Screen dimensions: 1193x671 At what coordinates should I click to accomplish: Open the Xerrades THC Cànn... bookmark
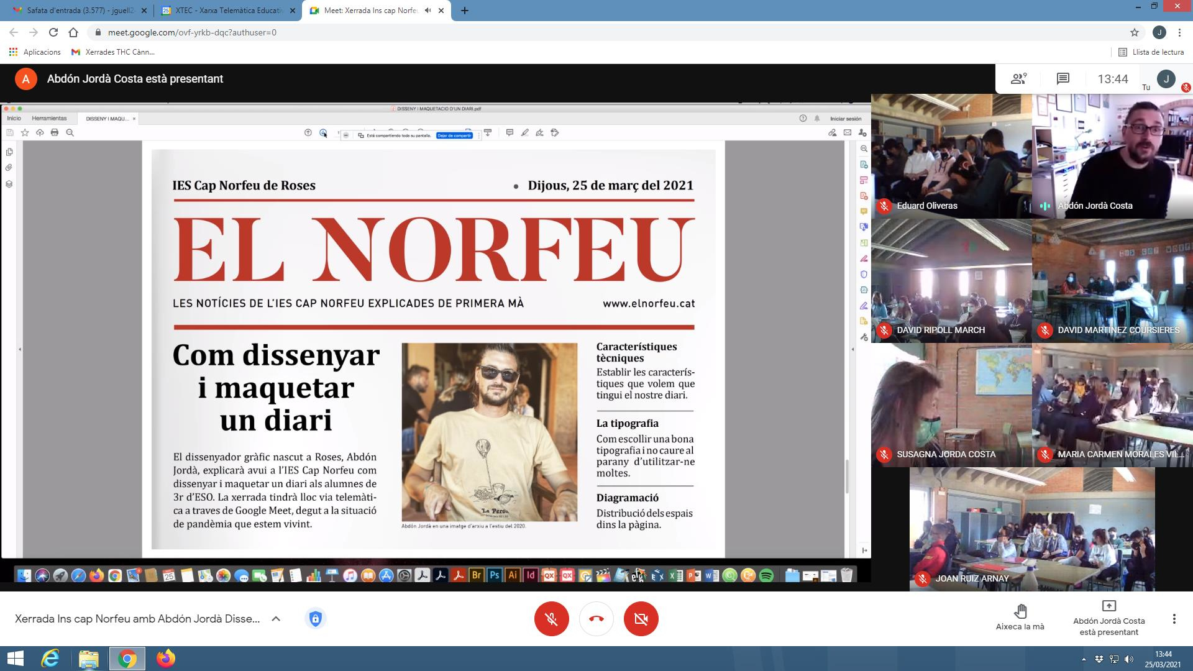pyautogui.click(x=113, y=52)
